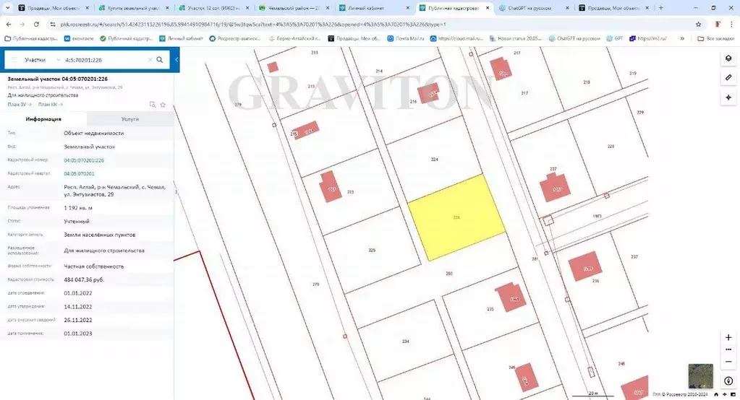Show more bookmarks chevron
740x400 pixels.
682,39
